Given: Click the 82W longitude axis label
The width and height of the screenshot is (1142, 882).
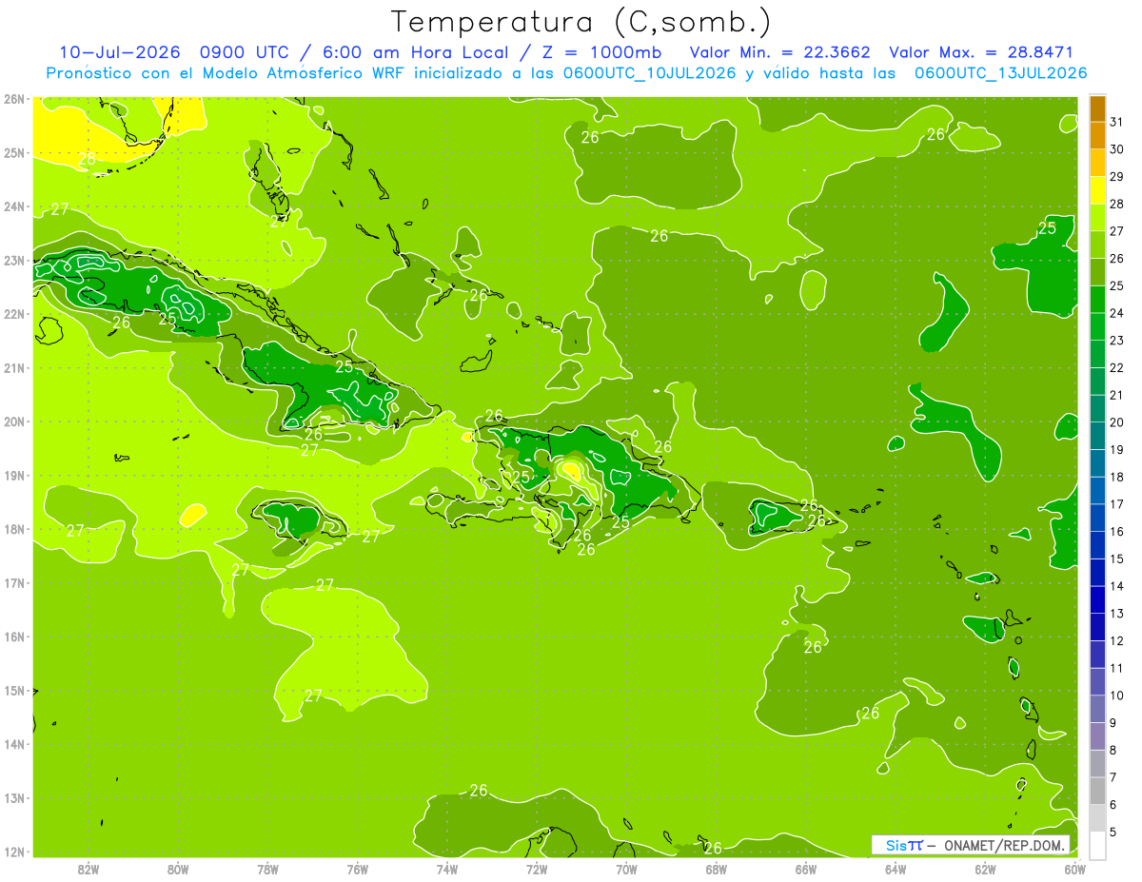Looking at the screenshot, I should [x=89, y=870].
